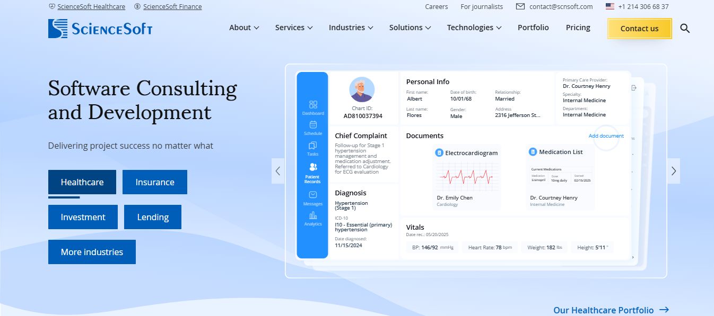Viewport: 714px width, 316px height.
Task: Expand the Services dropdown menu
Action: 293,28
